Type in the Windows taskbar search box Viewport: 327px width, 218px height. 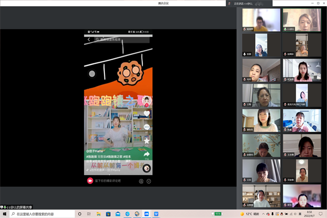tap(42, 214)
